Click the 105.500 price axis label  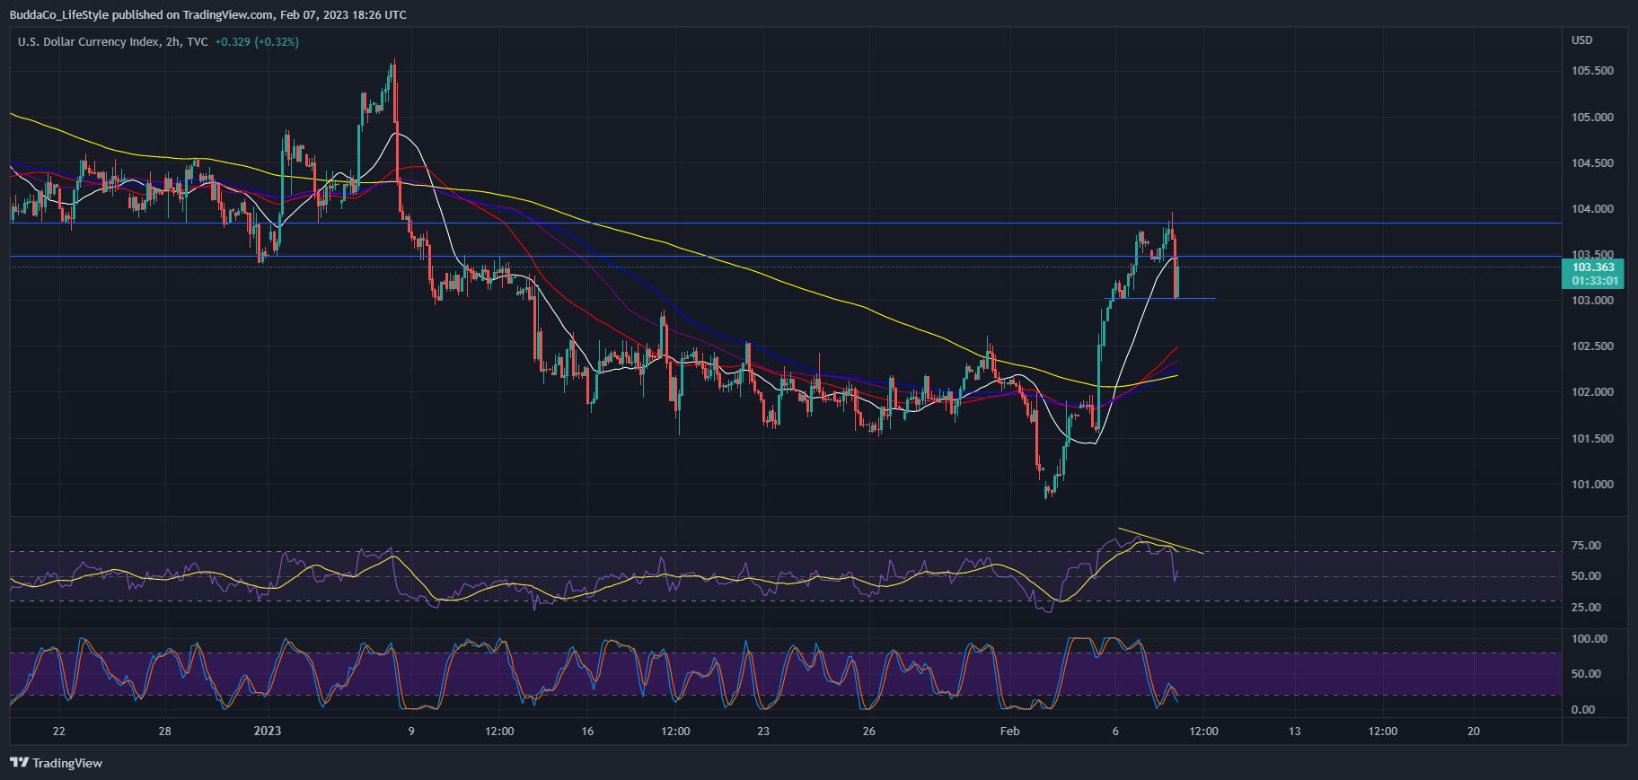1592,71
